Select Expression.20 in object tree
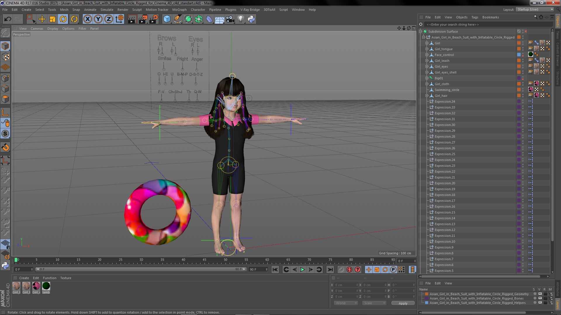The height and width of the screenshot is (315, 561). tap(445, 183)
